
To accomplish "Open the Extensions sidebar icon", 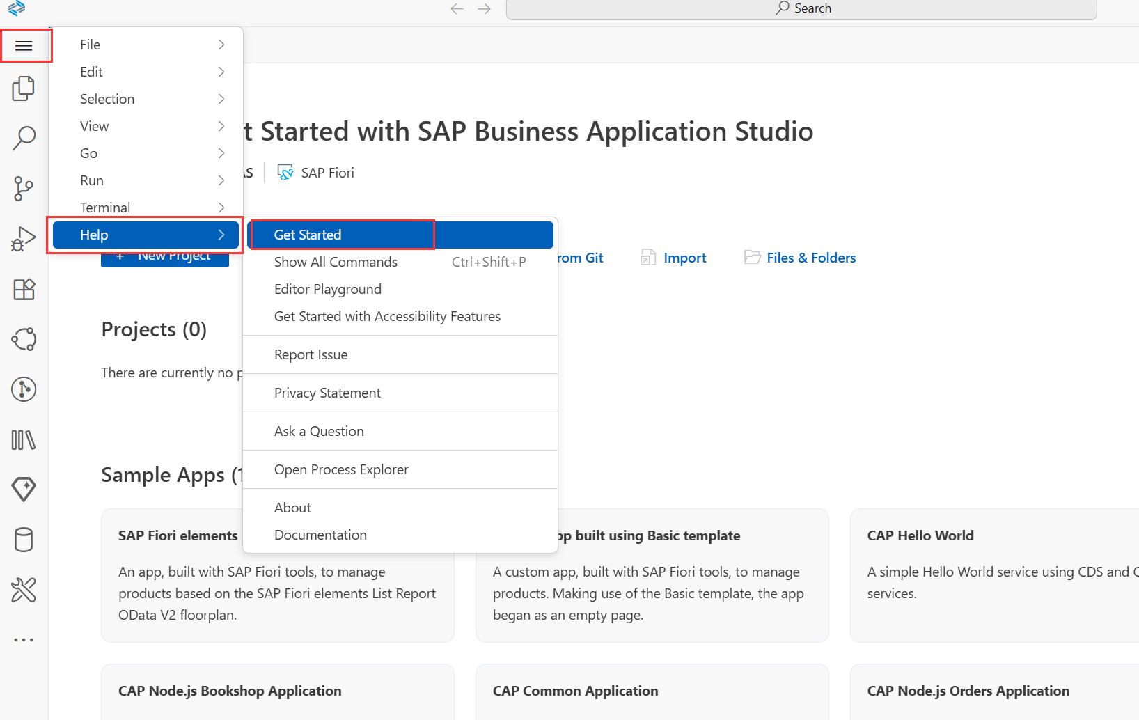I will point(24,289).
